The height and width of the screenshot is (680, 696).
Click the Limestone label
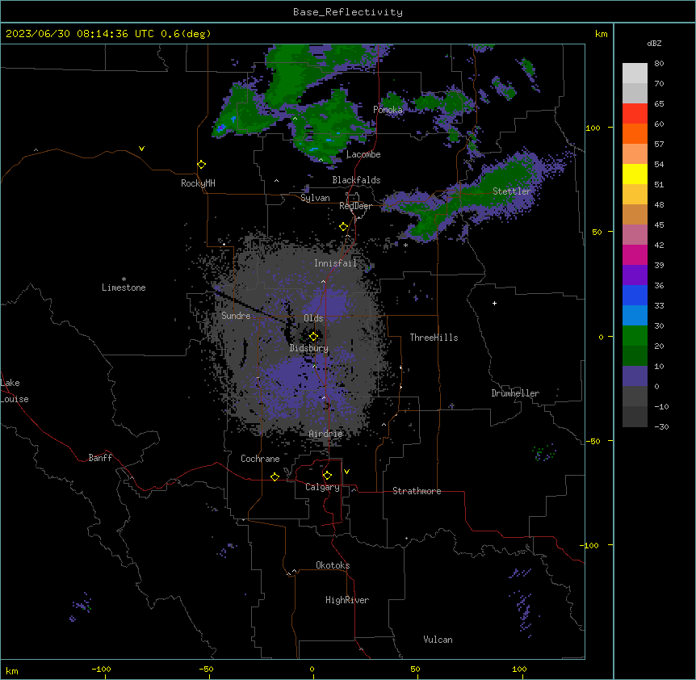[124, 288]
